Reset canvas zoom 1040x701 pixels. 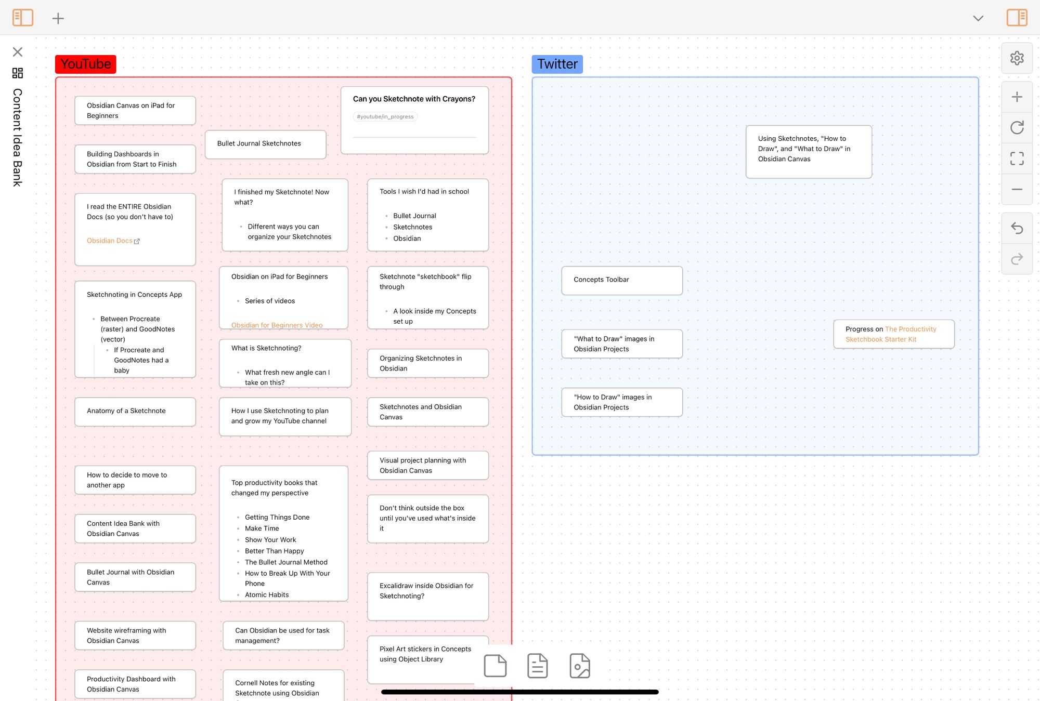click(x=1017, y=127)
